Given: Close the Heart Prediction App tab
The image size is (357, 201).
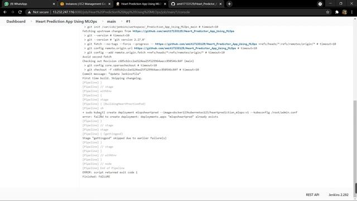Looking at the screenshot, I should [x=165, y=4].
